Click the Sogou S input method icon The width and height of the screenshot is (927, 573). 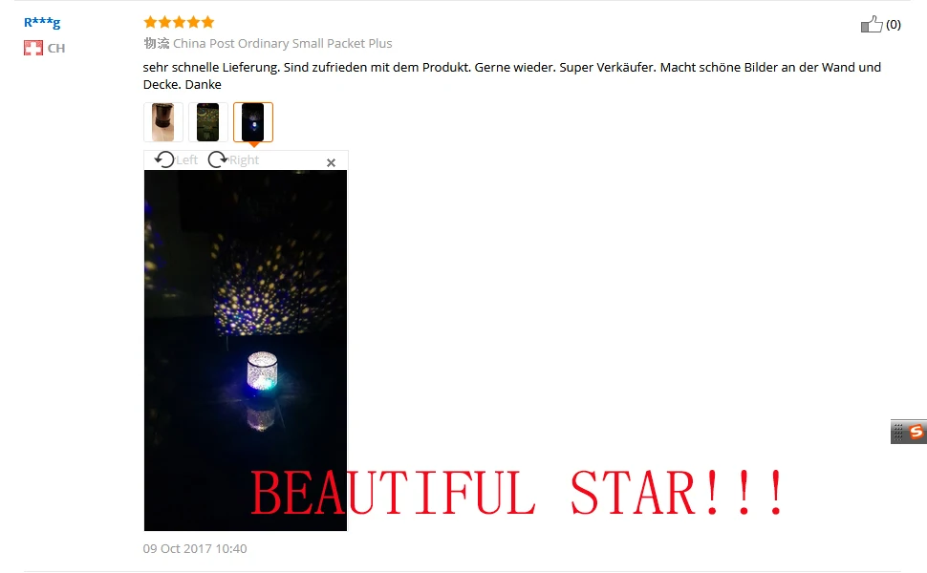click(x=916, y=432)
